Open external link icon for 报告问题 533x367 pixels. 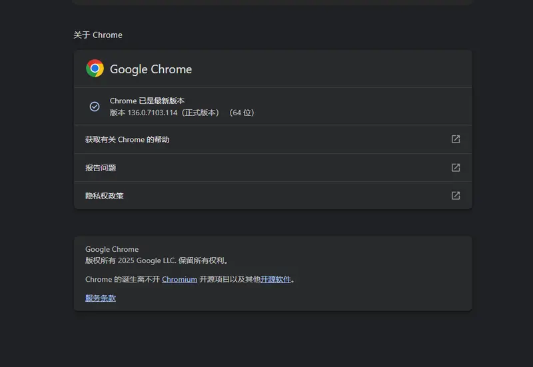(x=456, y=168)
